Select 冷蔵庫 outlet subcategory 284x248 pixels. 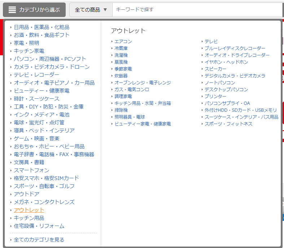(121, 48)
